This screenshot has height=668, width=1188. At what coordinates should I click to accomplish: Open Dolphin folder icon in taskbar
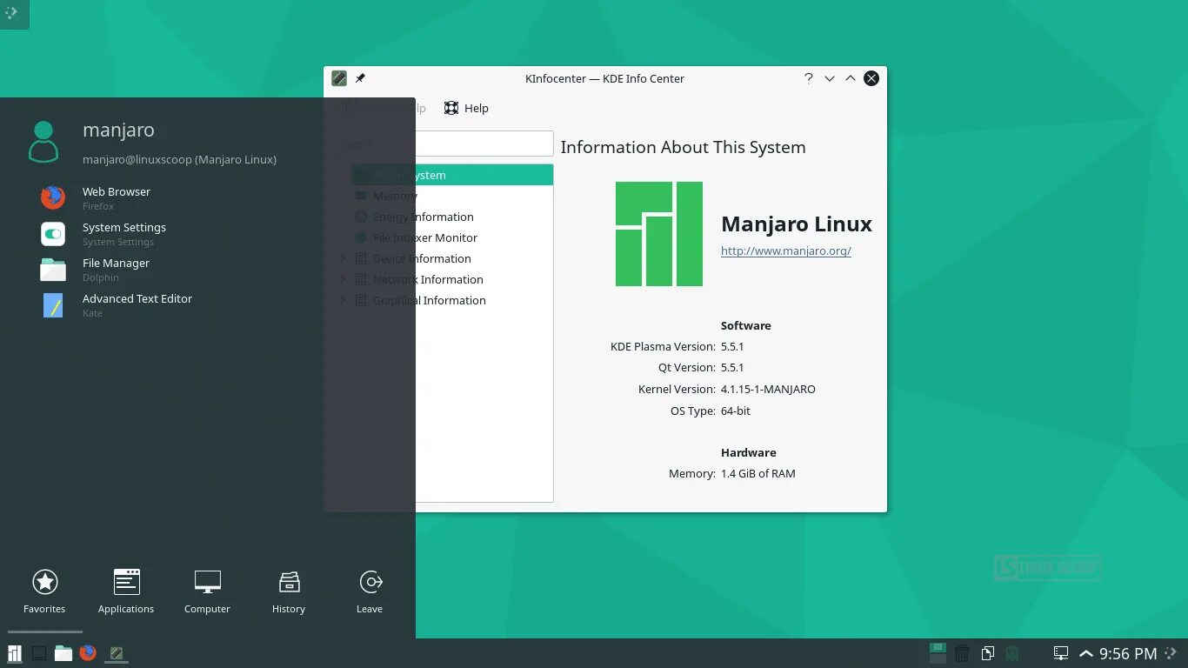tap(63, 653)
